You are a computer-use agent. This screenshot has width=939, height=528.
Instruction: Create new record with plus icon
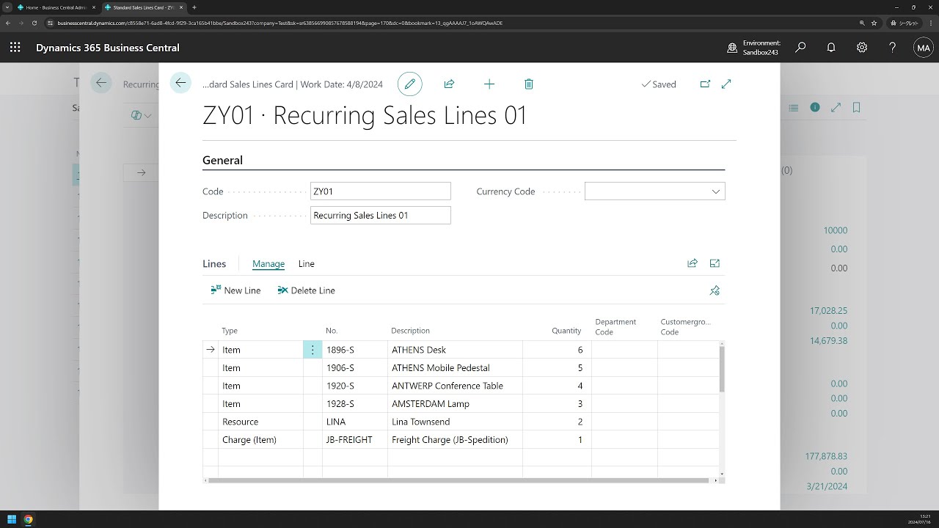[489, 84]
